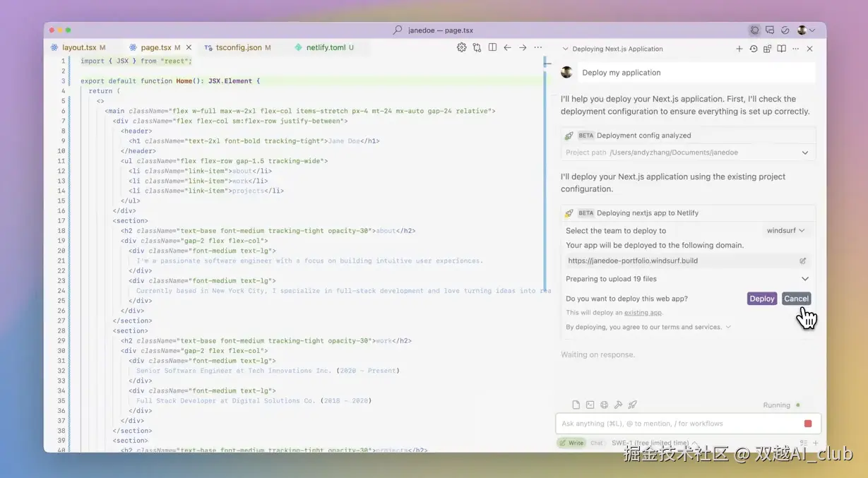The height and width of the screenshot is (478, 868).
Task: Stop the running response with red square
Action: click(808, 424)
